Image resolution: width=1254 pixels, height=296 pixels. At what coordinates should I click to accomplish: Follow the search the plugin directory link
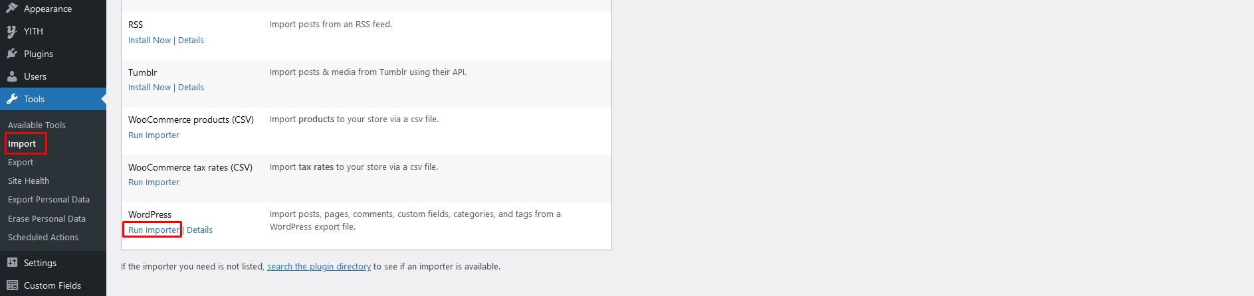(x=319, y=266)
